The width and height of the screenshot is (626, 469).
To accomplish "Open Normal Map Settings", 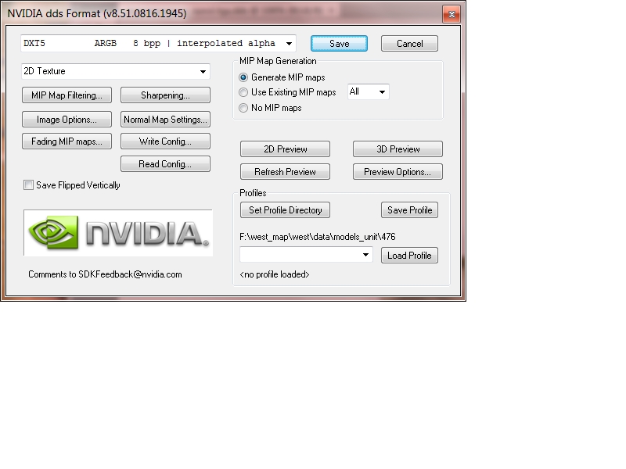I will tap(165, 120).
